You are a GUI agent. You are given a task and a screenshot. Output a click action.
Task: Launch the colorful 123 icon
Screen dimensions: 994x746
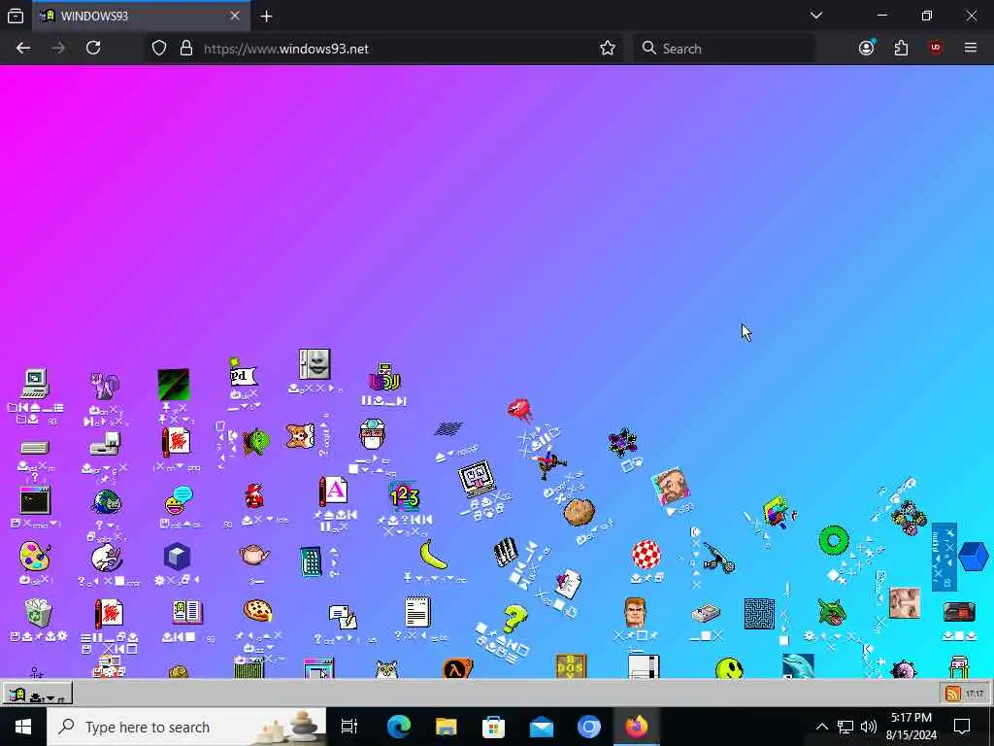click(405, 497)
